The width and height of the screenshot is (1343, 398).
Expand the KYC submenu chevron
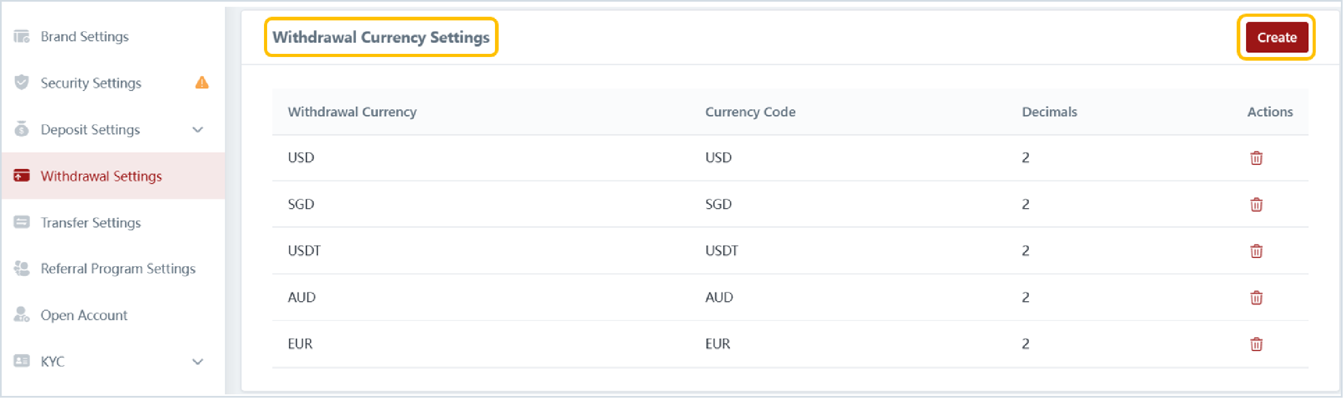(x=197, y=361)
